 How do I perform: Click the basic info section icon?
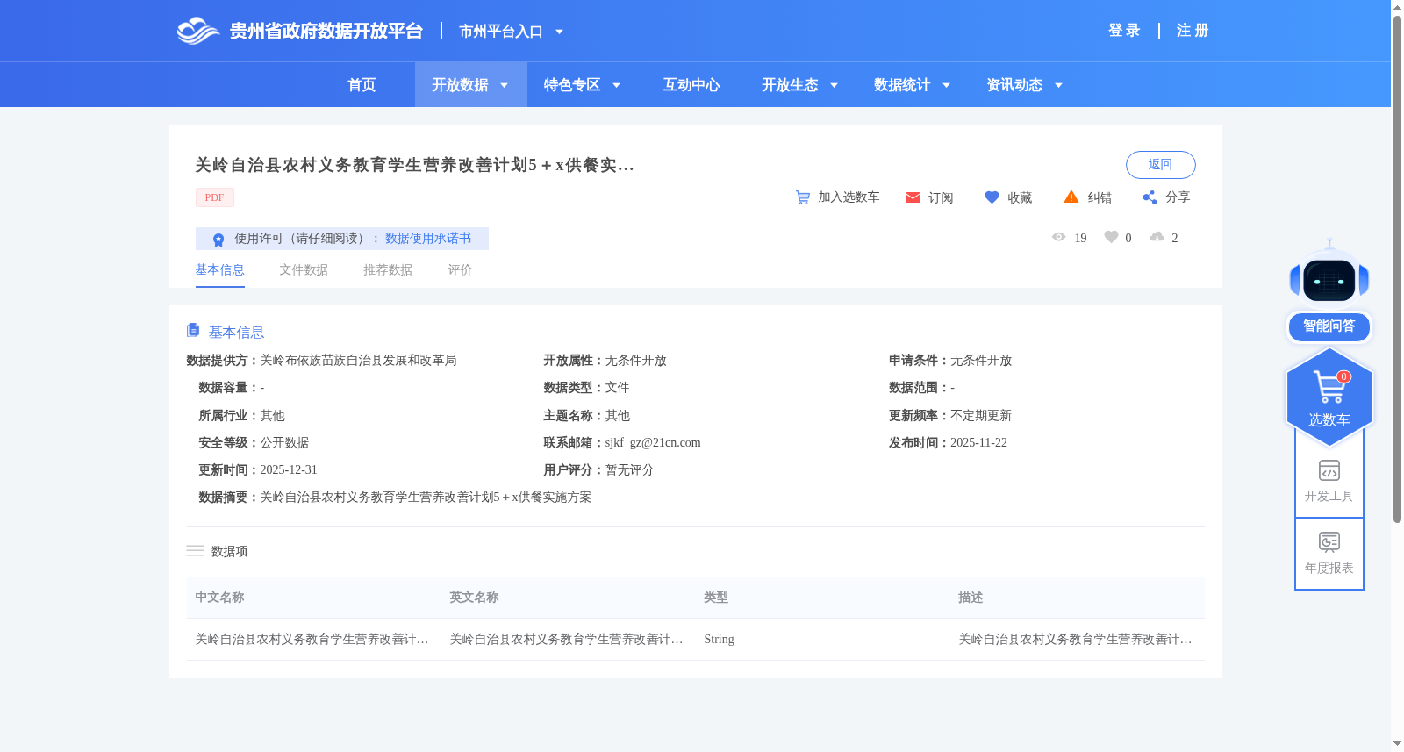coord(193,330)
